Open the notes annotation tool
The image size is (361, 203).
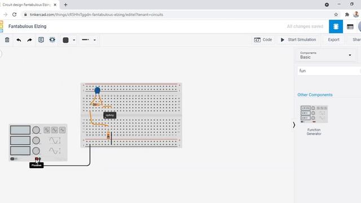click(41, 40)
